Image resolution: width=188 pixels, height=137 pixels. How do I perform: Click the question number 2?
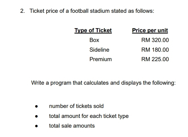(22, 11)
